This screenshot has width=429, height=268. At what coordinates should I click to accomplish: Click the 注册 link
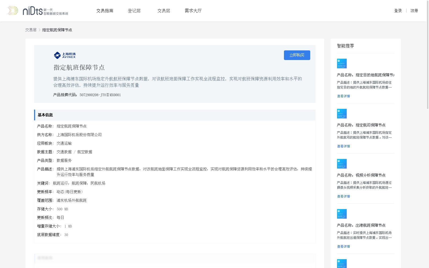414,11
